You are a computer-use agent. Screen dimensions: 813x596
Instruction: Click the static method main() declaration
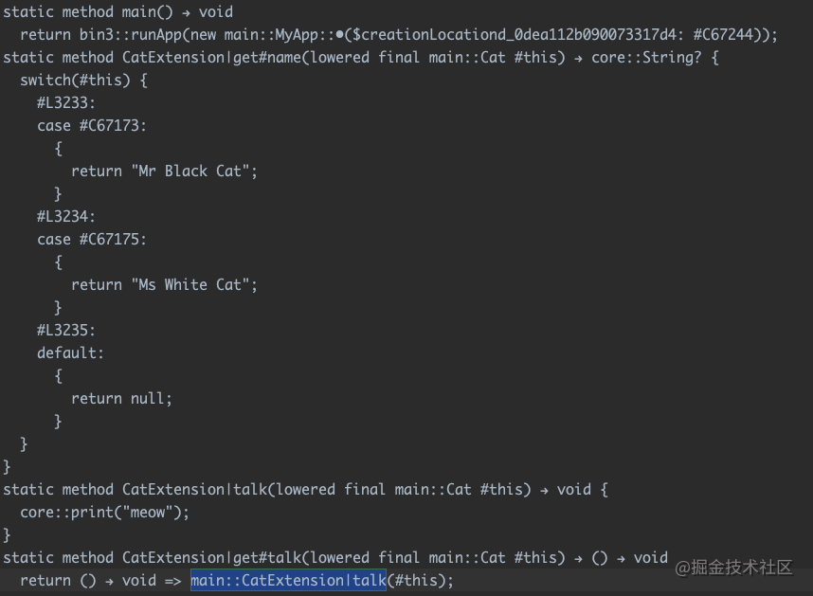pyautogui.click(x=117, y=12)
